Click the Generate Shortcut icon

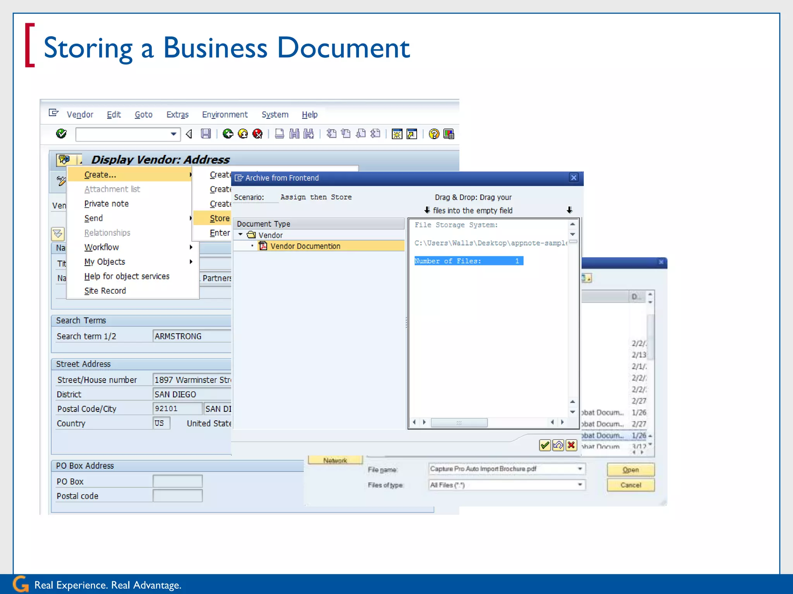click(412, 134)
